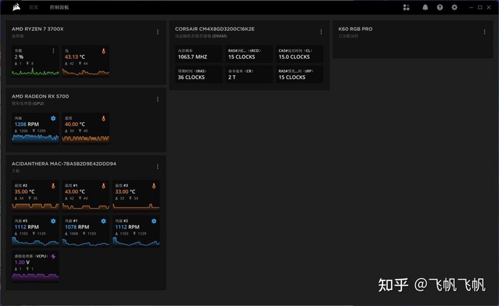Click the green CPU load graph
The image size is (499, 306).
point(35,72)
